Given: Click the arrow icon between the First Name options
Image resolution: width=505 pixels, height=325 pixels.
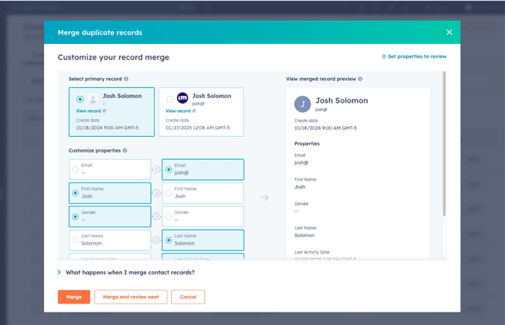Looking at the screenshot, I should (156, 193).
